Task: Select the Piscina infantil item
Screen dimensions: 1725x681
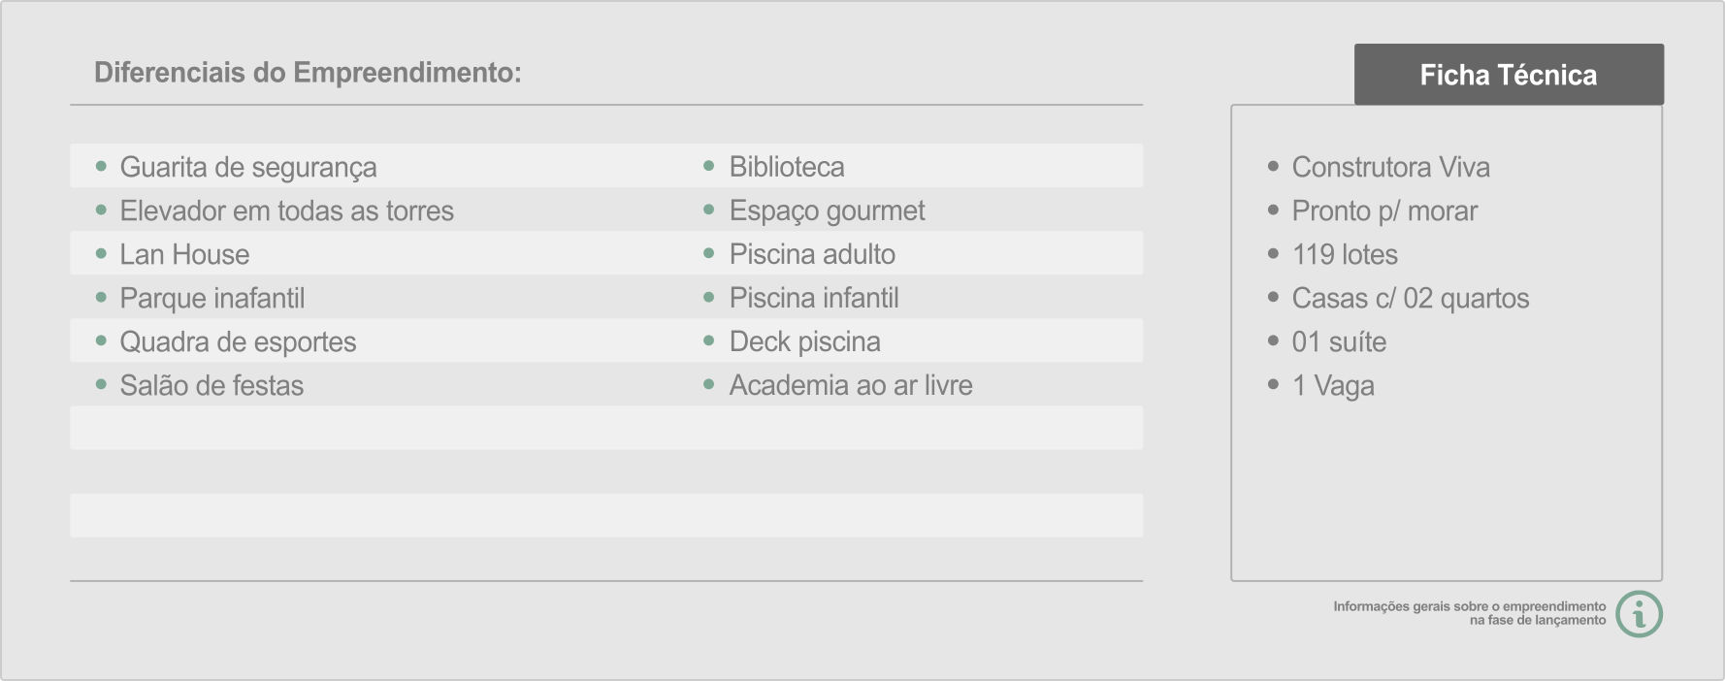Action: pos(814,298)
